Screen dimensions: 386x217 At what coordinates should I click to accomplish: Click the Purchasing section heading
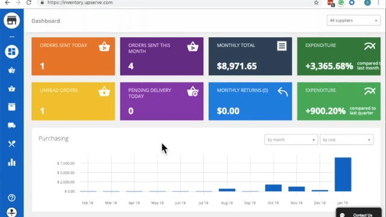[54, 138]
